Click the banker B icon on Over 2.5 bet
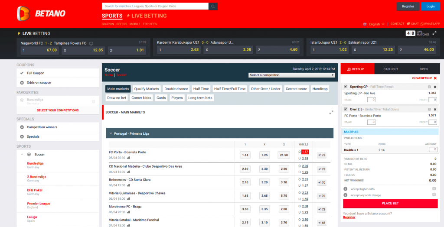The height and width of the screenshot is (227, 444). click(430, 109)
